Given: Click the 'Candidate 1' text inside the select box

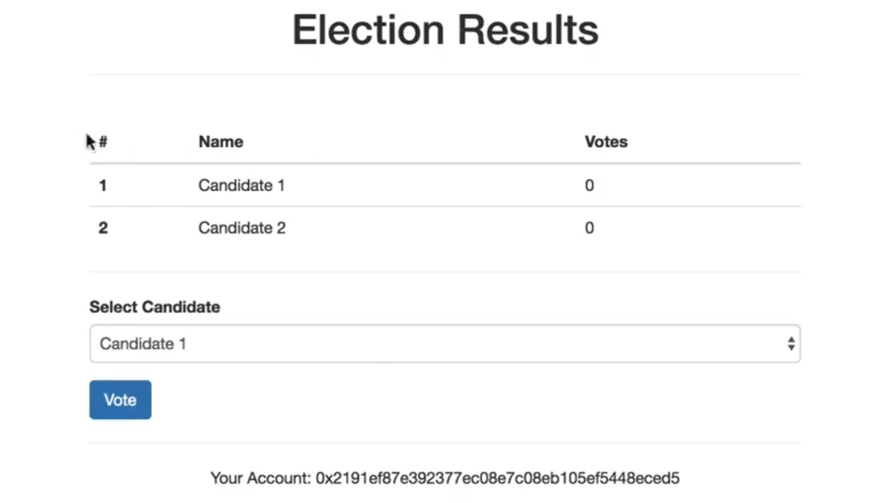Looking at the screenshot, I should coord(143,344).
